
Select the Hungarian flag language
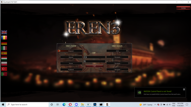[4, 59]
